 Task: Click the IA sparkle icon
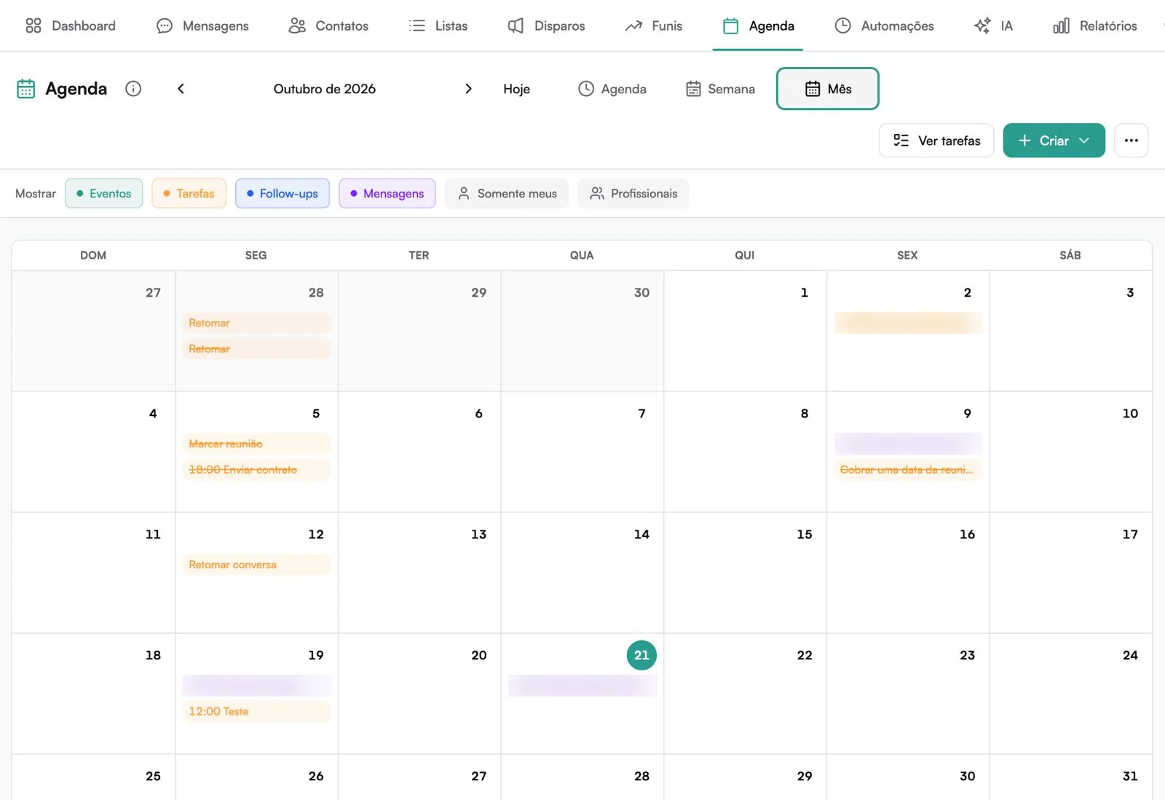pos(982,26)
